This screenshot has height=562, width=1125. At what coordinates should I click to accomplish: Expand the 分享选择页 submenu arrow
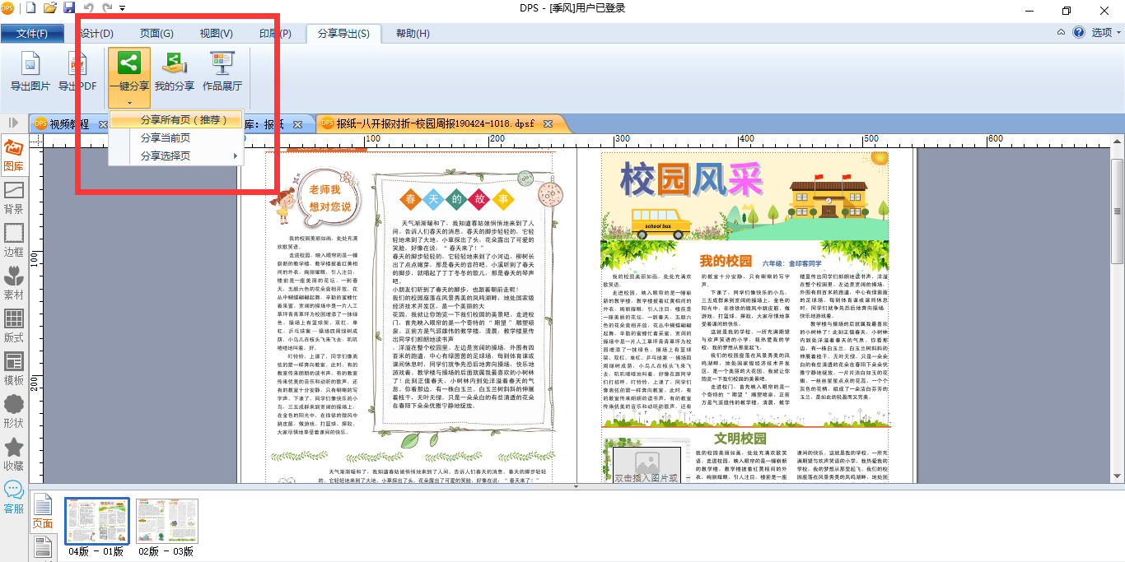(236, 156)
